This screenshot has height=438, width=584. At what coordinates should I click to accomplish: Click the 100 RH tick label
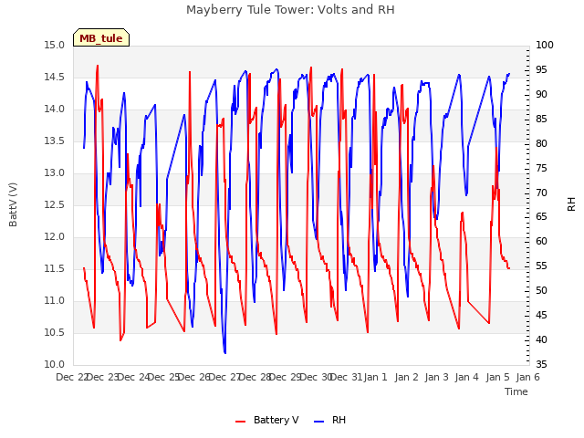[x=545, y=46]
